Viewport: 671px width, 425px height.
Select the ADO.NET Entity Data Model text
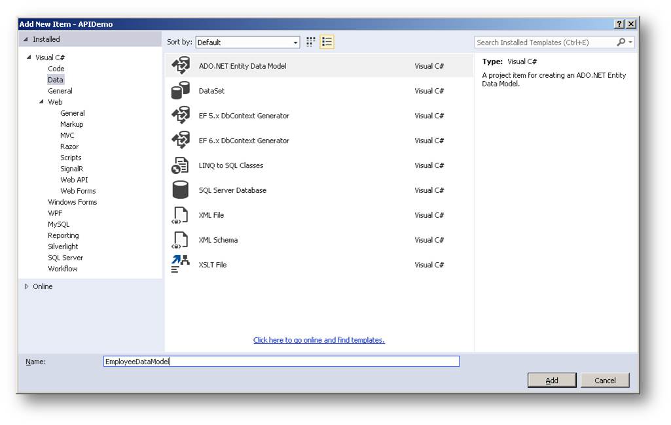242,66
